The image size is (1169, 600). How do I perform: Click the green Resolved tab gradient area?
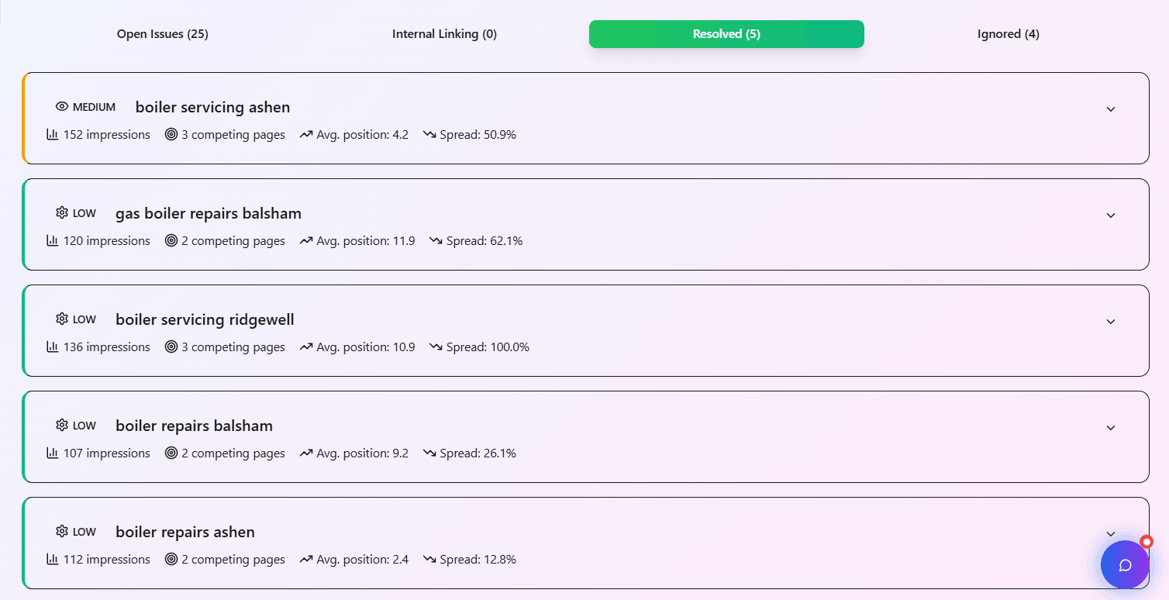point(726,33)
